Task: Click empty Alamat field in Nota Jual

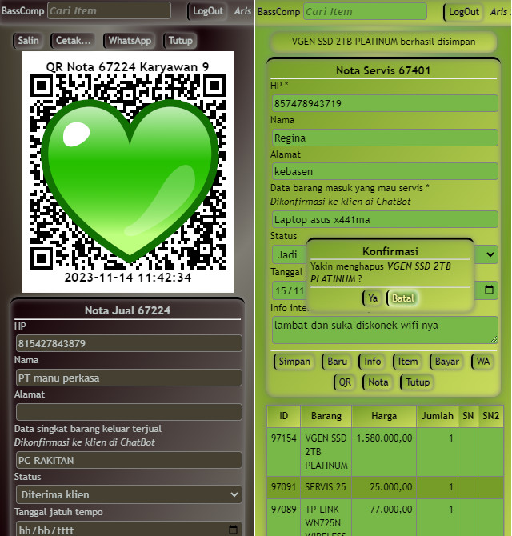Action: 129,412
